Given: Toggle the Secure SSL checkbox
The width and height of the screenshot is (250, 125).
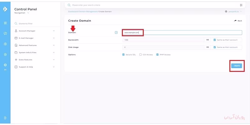Looking at the screenshot, I should pos(123,55).
